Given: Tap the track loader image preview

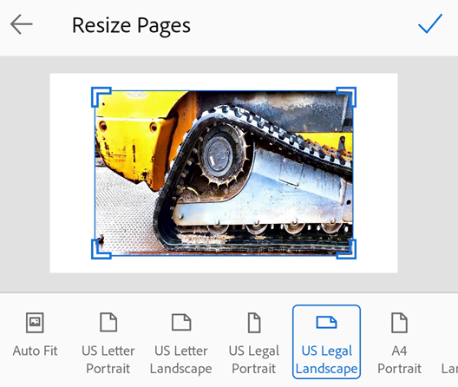Looking at the screenshot, I should click(x=224, y=173).
